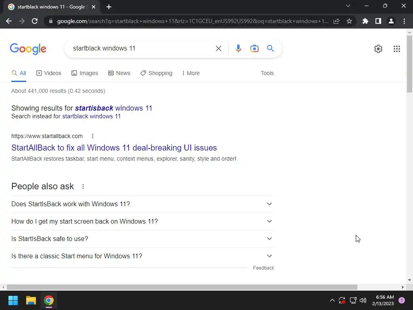Open the tab search chevron

[x=348, y=6]
